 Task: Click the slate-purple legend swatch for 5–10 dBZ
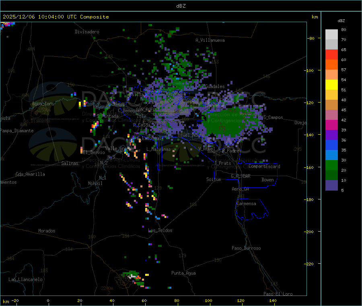tap(331, 185)
